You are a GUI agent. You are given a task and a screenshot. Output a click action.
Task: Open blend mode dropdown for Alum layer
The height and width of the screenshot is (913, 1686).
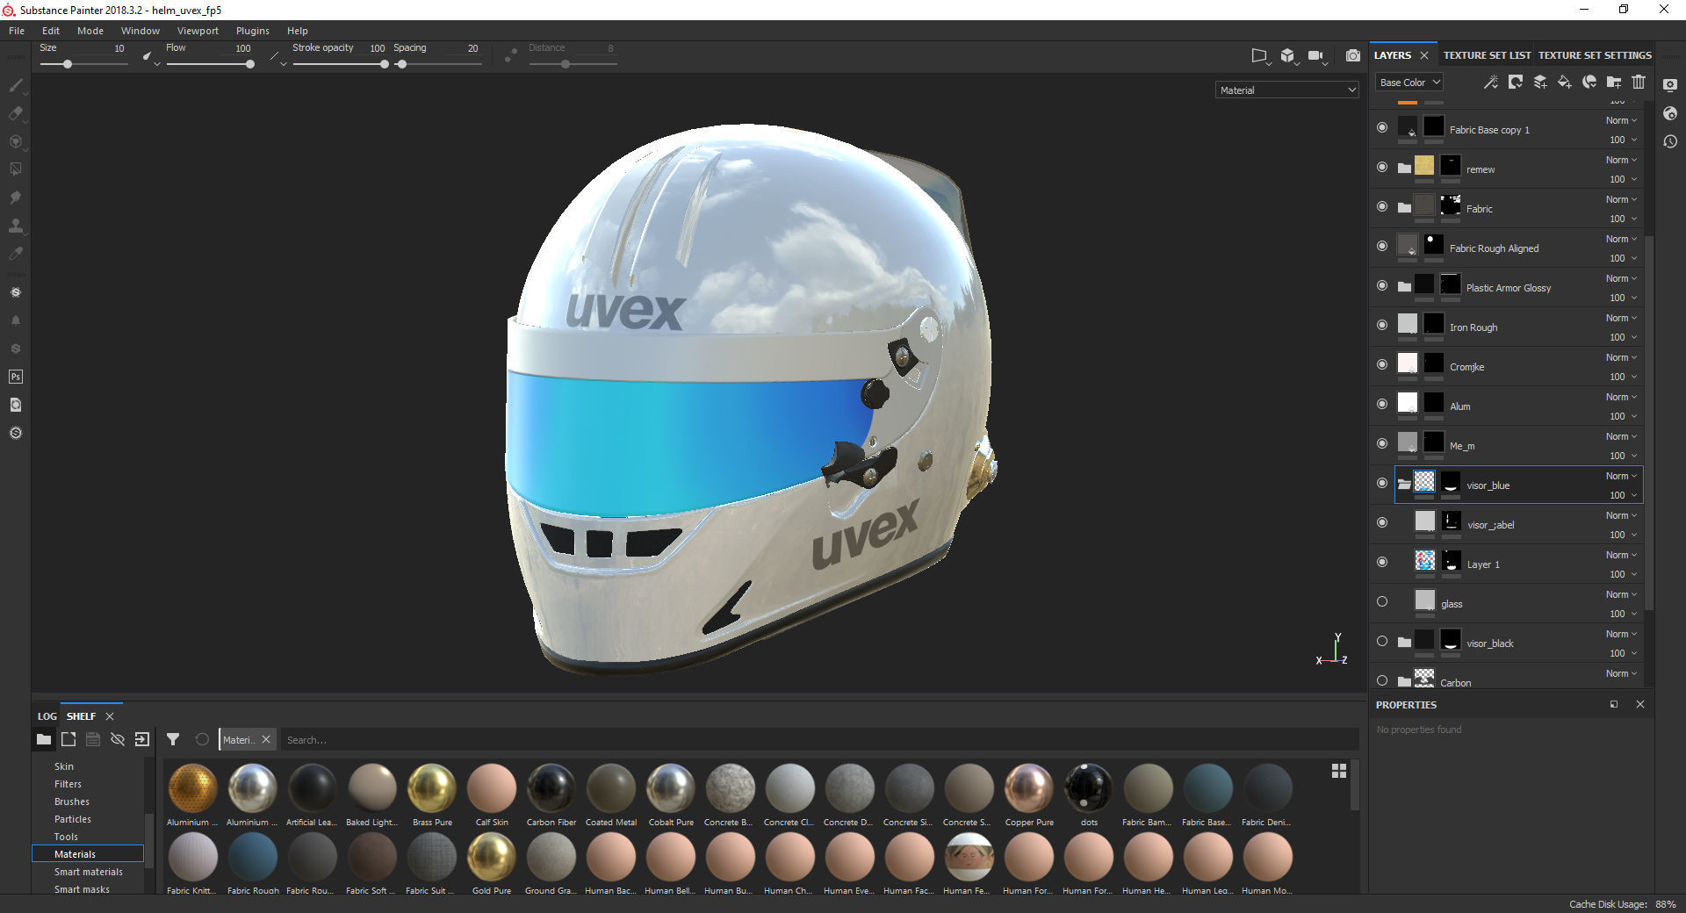click(x=1621, y=397)
